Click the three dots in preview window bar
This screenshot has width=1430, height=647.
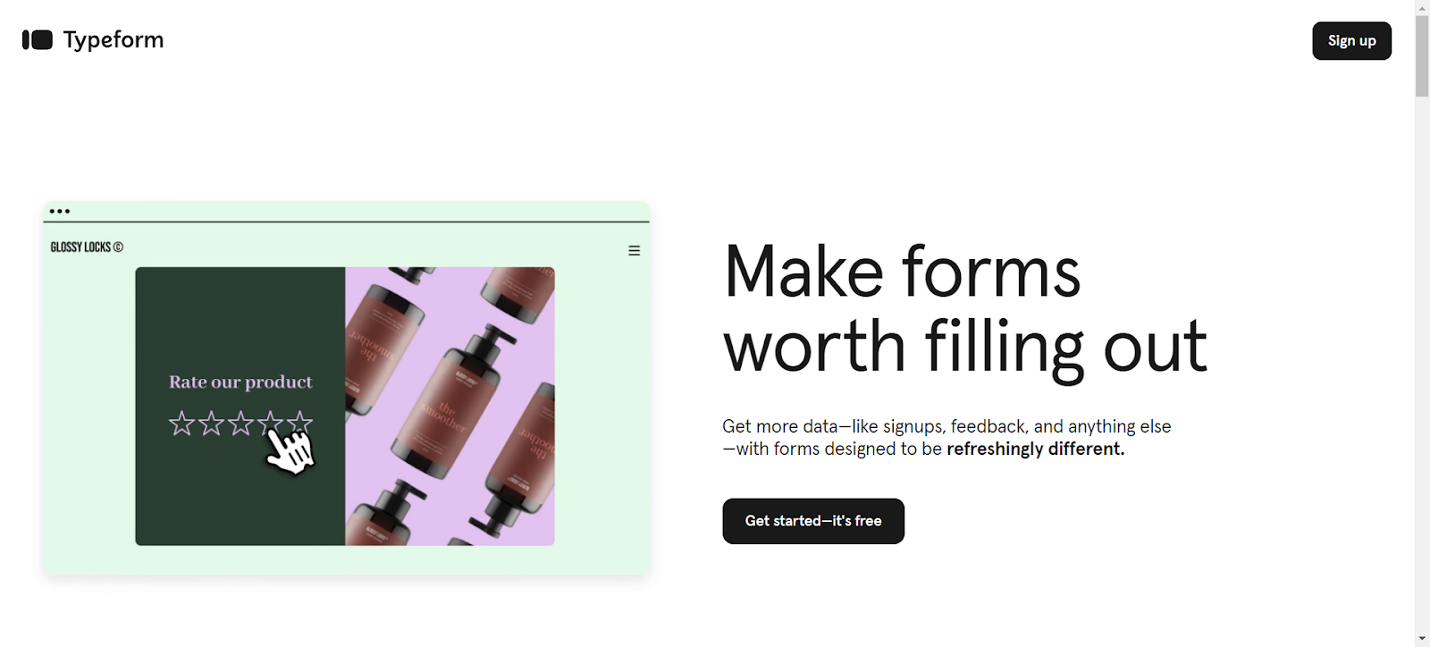[x=60, y=212]
